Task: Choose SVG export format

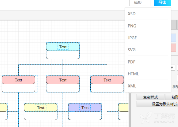Action: click(148, 50)
